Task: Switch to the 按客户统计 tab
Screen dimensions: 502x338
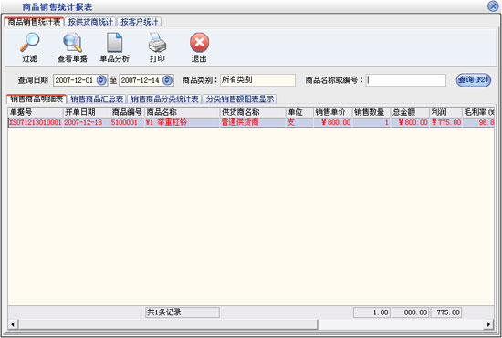Action: click(x=140, y=22)
